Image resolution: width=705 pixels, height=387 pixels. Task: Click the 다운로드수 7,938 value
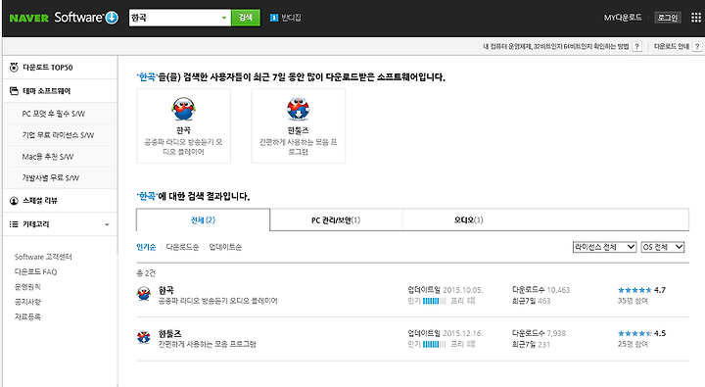point(556,333)
